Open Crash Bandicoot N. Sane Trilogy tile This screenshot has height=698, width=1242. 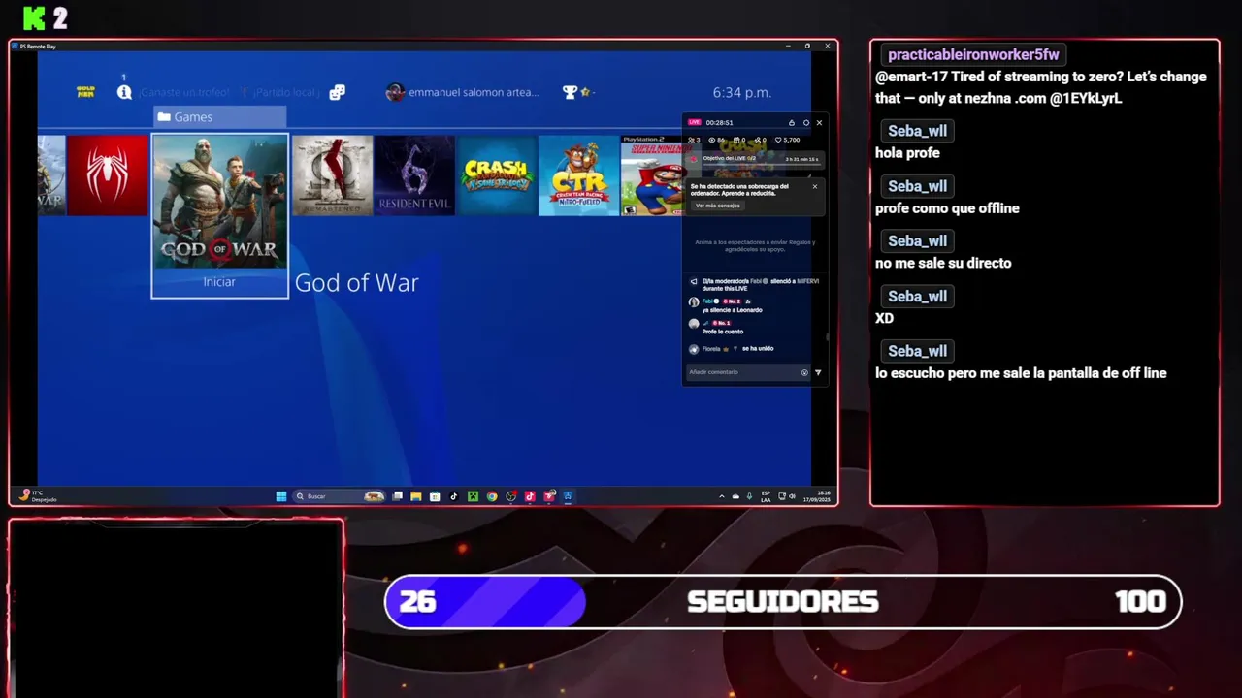pyautogui.click(x=496, y=174)
